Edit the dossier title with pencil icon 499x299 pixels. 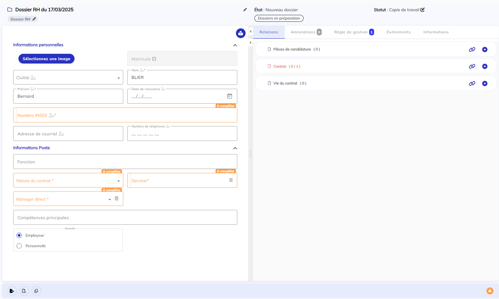245,10
